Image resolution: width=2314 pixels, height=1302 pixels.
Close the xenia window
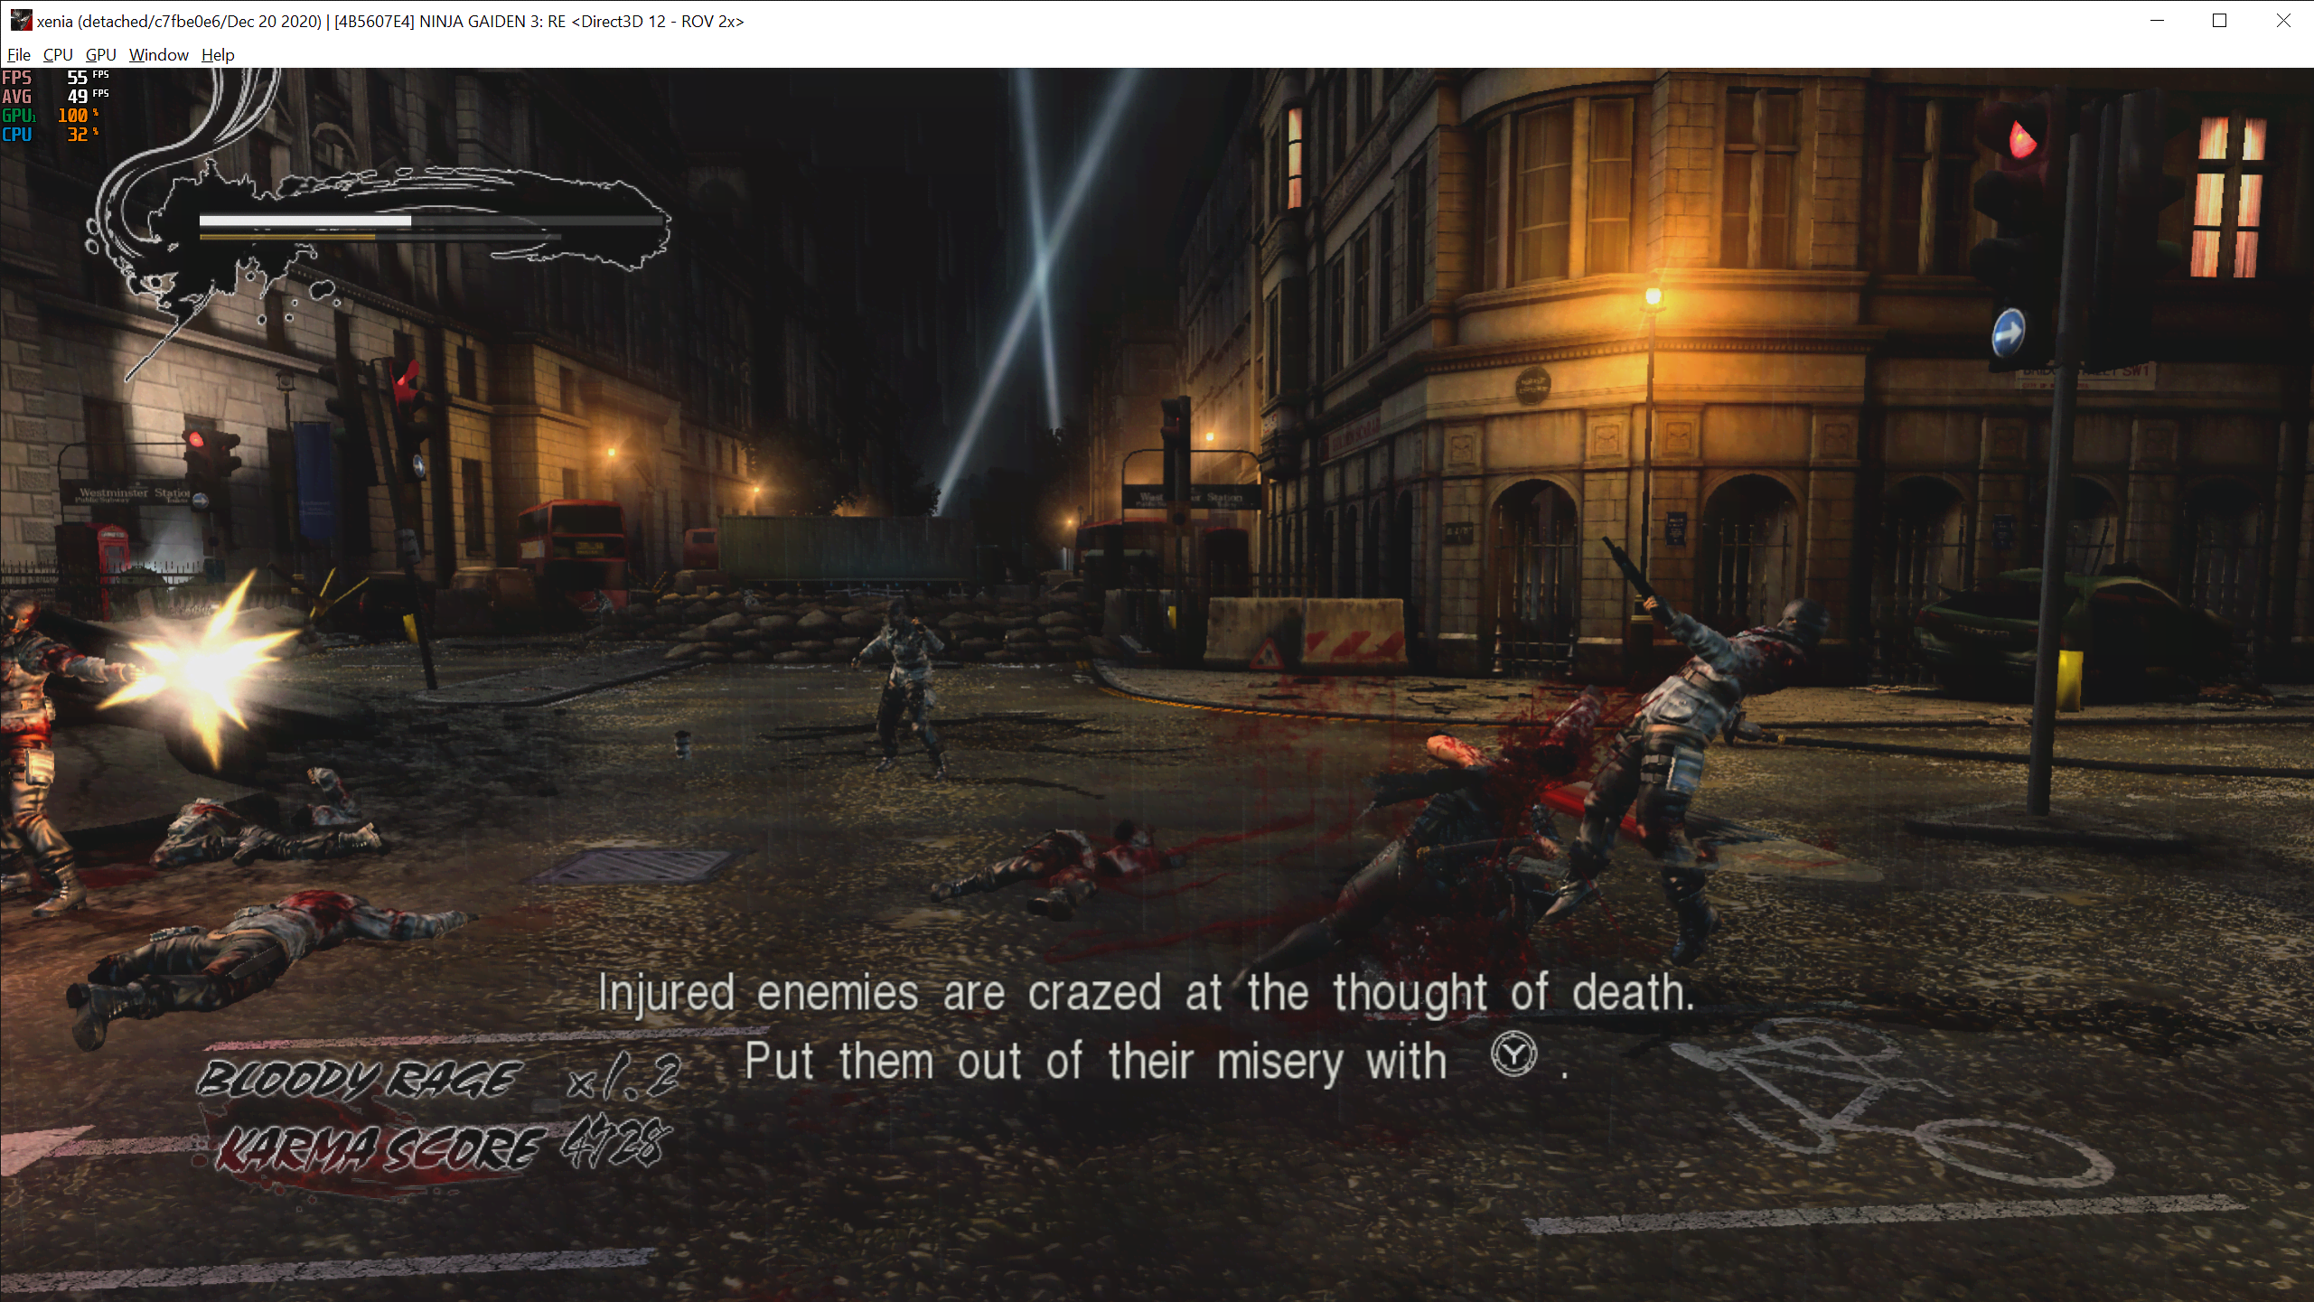(2282, 21)
